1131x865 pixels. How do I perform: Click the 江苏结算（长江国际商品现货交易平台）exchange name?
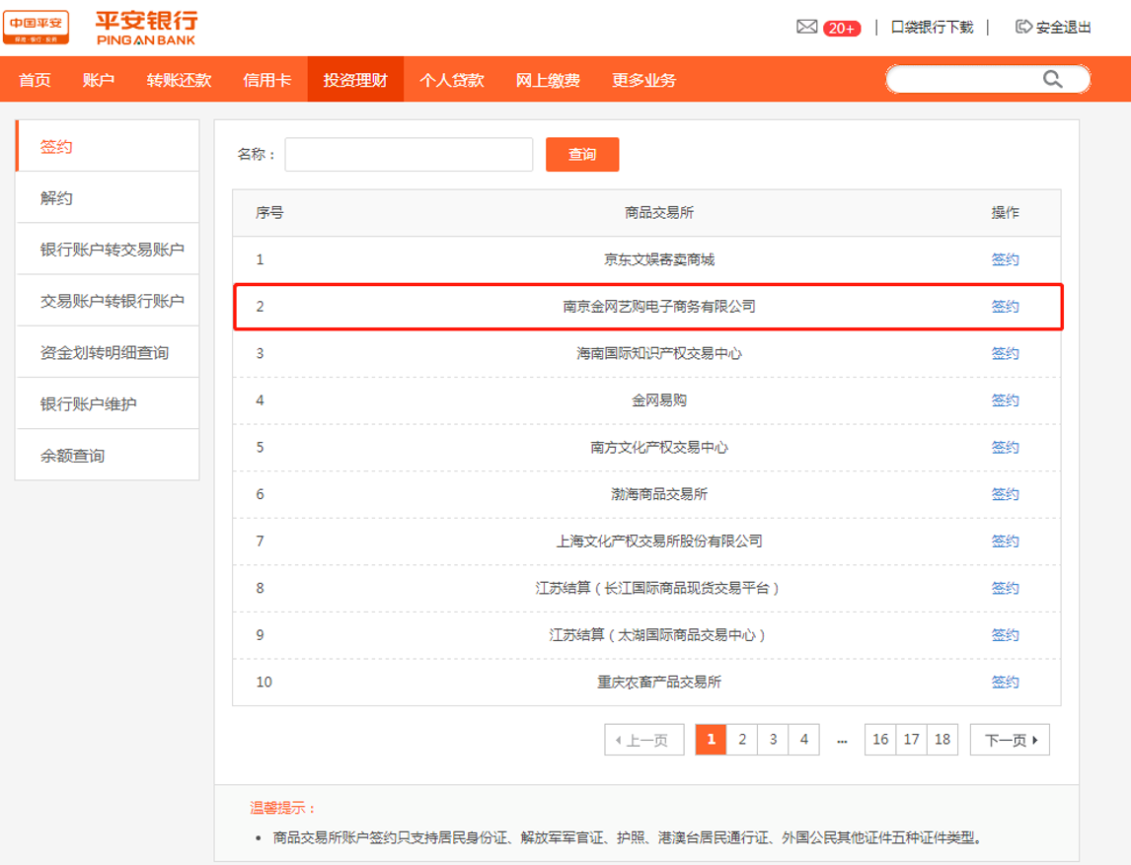click(657, 588)
